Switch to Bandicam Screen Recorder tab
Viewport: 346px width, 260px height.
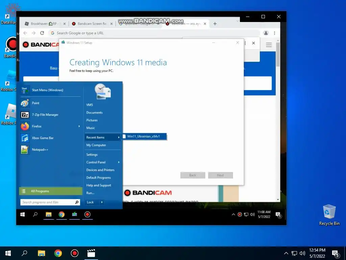tap(92, 24)
